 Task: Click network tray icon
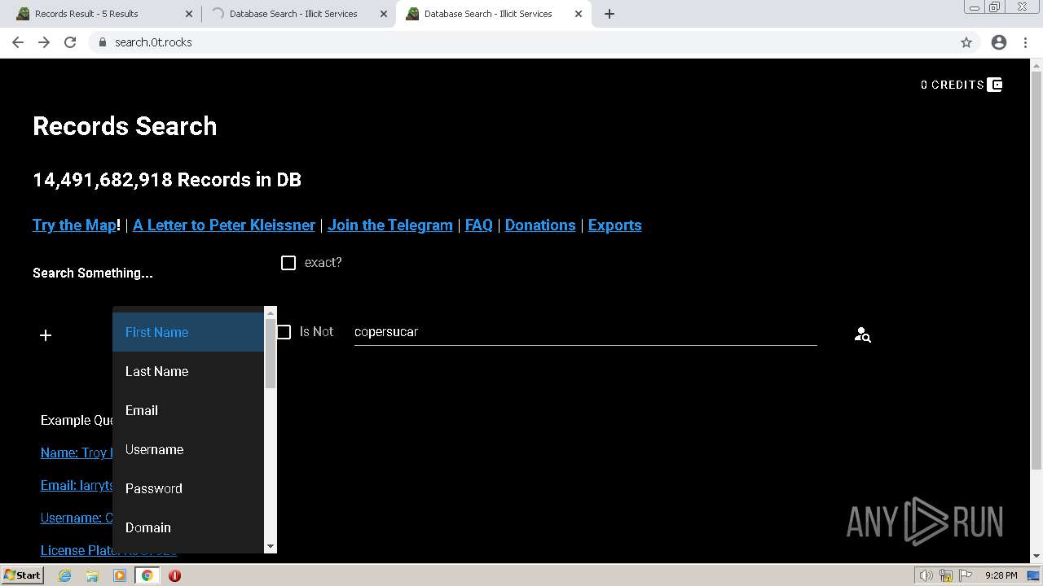946,575
